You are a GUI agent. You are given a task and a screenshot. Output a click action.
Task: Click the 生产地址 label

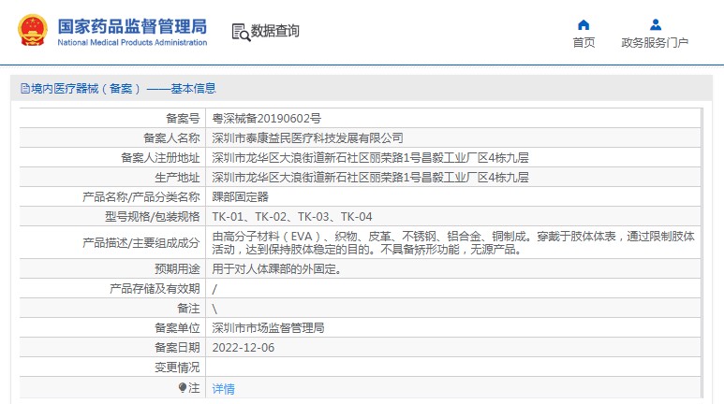pyautogui.click(x=177, y=177)
